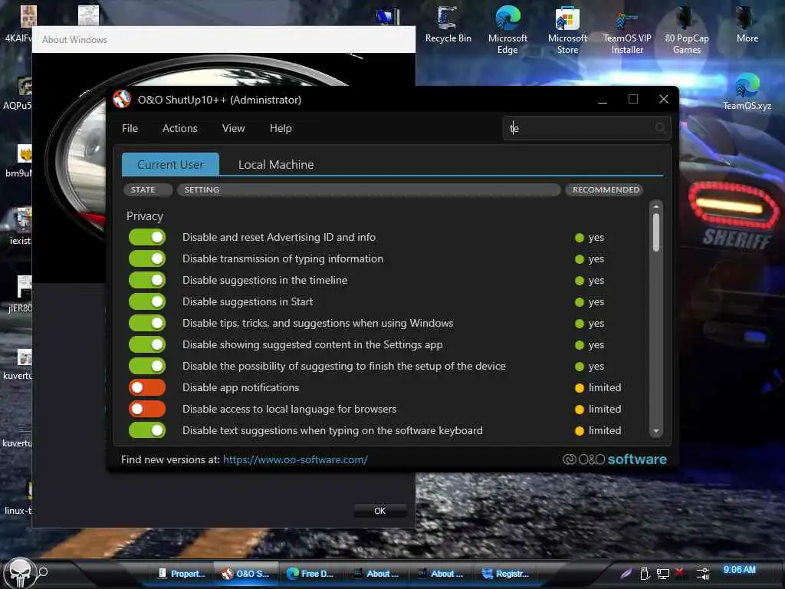Screen dimensions: 785x589
Task: Click the magnifier icon in the search box
Action: [x=660, y=128]
